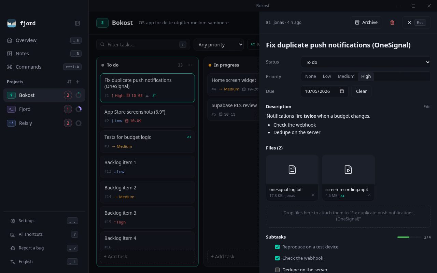The width and height of the screenshot is (437, 273).
Task: Open Commands via the command-key icon
Action: tap(10, 67)
